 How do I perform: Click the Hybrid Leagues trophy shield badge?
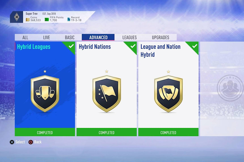click(x=45, y=94)
